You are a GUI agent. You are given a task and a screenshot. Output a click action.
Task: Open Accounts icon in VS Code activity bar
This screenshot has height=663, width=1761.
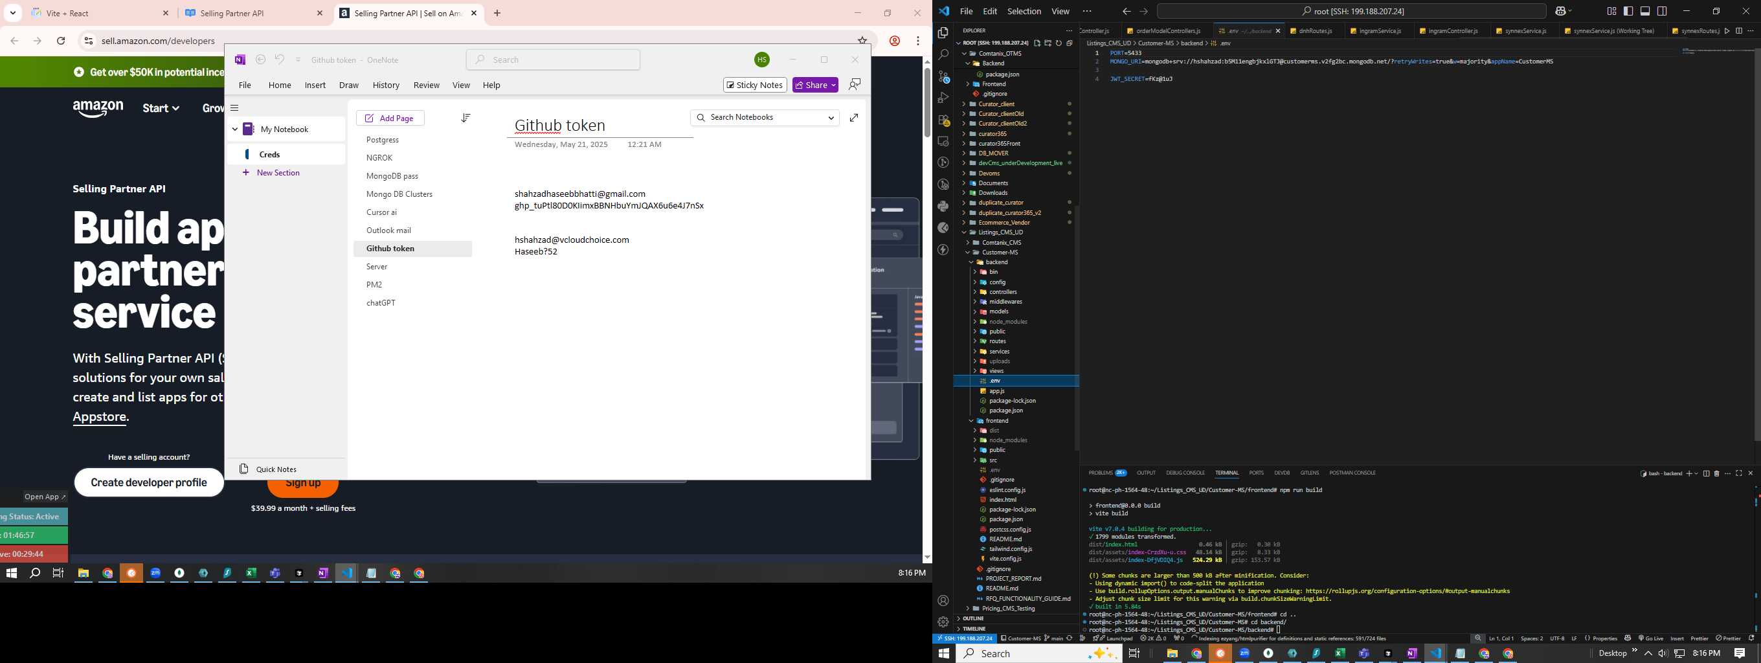(943, 601)
